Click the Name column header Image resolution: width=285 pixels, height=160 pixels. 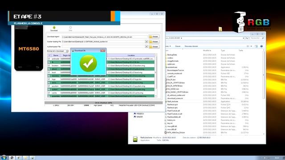pos(56,55)
